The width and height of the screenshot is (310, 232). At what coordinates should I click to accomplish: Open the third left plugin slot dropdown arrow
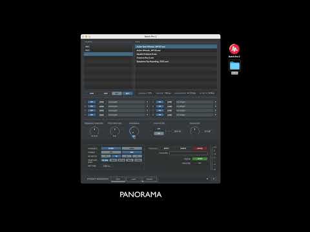coord(147,111)
